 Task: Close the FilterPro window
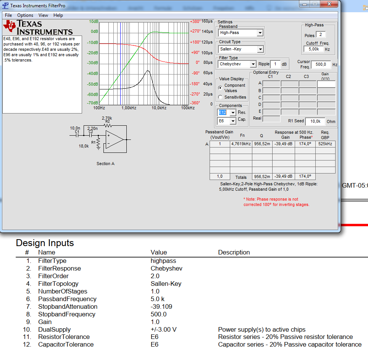329,4
